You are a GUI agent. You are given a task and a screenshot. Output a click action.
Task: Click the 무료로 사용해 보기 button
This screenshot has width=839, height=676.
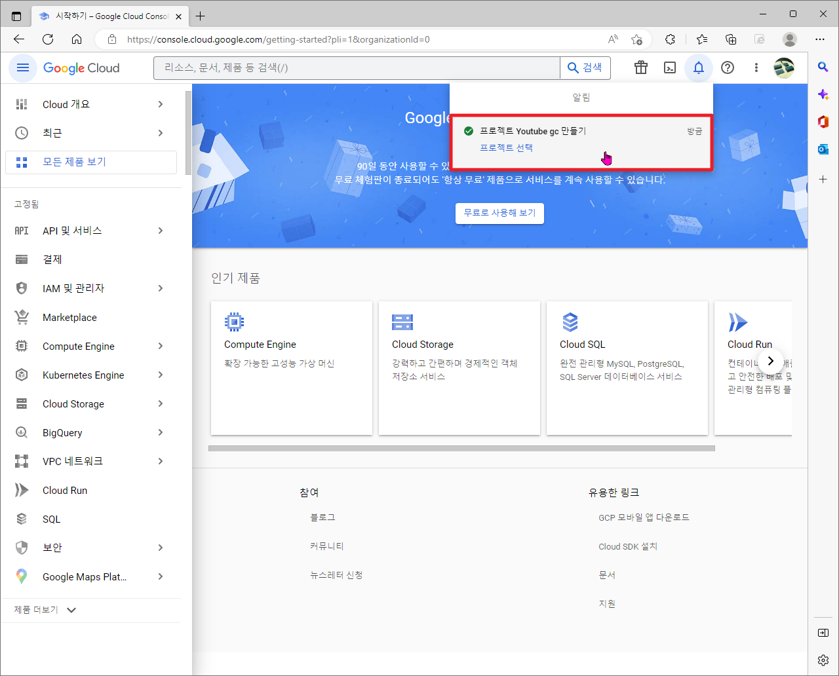tap(499, 213)
